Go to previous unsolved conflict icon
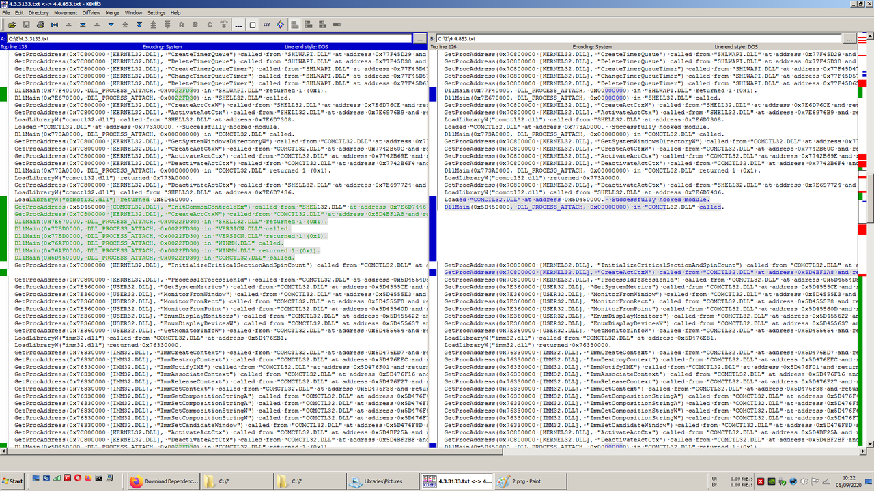The width and height of the screenshot is (874, 491). point(153,25)
